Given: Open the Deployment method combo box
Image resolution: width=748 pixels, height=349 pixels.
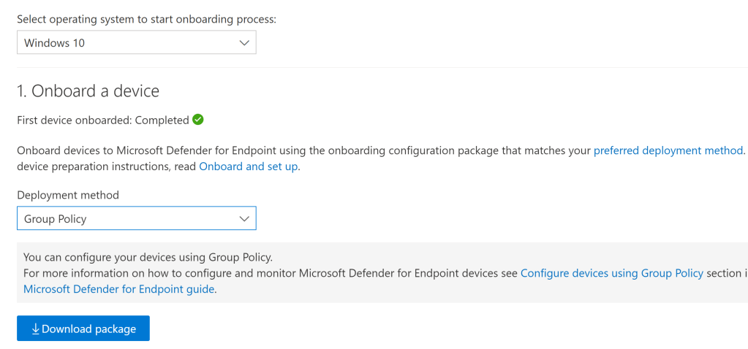Looking at the screenshot, I should (x=136, y=218).
